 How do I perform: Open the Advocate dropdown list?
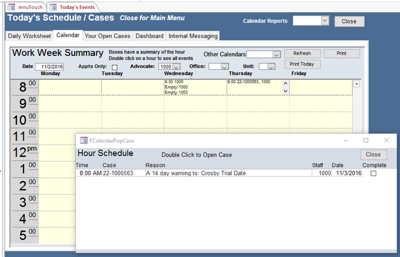[176, 67]
